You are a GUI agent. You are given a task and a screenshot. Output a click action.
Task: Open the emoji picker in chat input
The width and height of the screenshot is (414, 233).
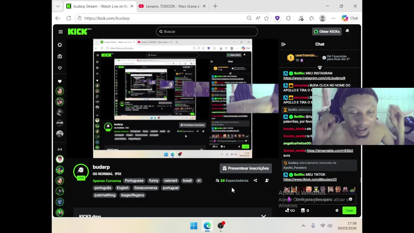351,199
